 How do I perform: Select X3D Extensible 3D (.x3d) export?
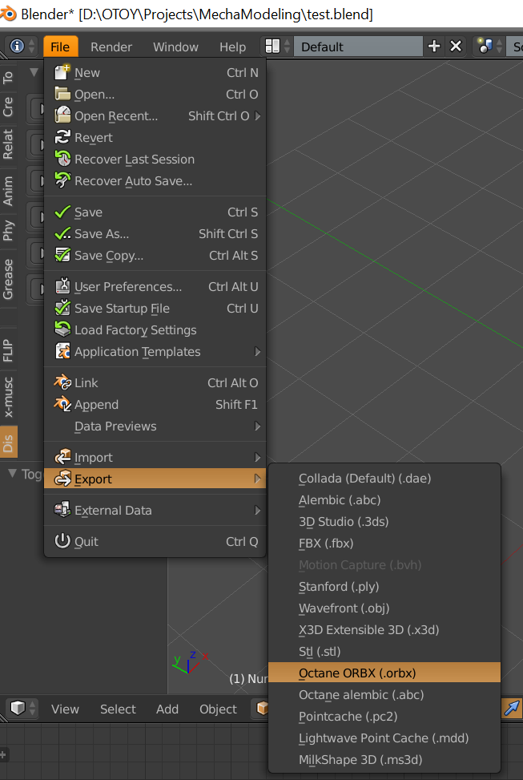click(384, 630)
